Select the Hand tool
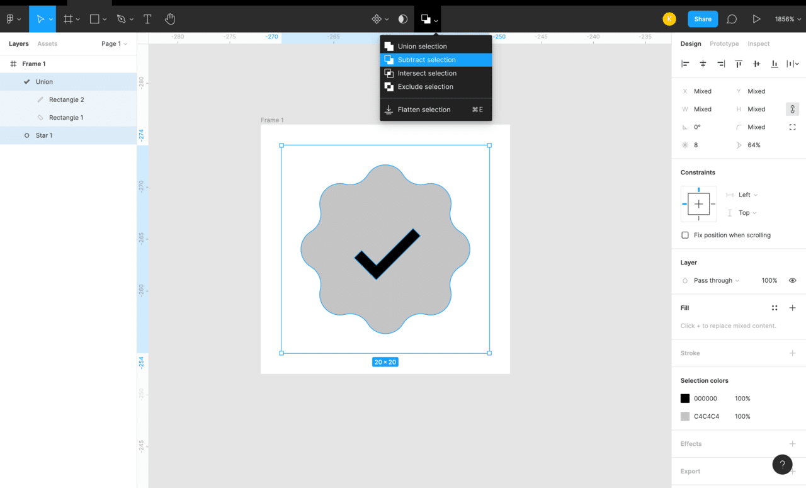 pyautogui.click(x=170, y=19)
